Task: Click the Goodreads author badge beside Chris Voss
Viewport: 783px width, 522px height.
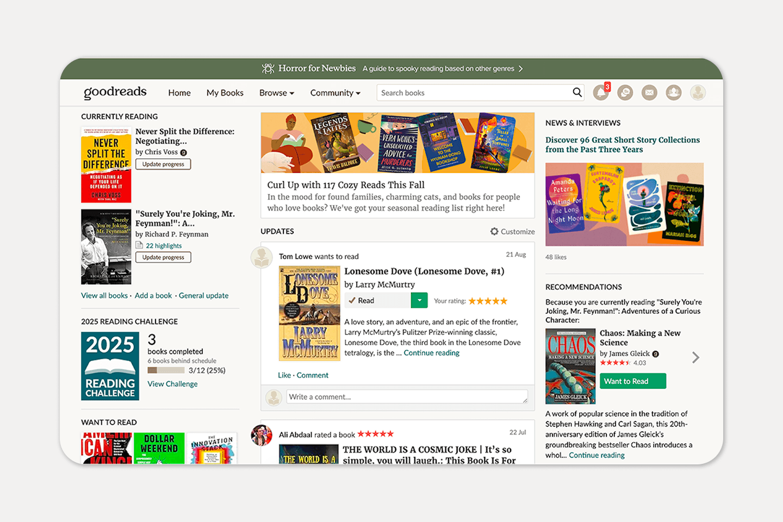Action: pos(184,153)
